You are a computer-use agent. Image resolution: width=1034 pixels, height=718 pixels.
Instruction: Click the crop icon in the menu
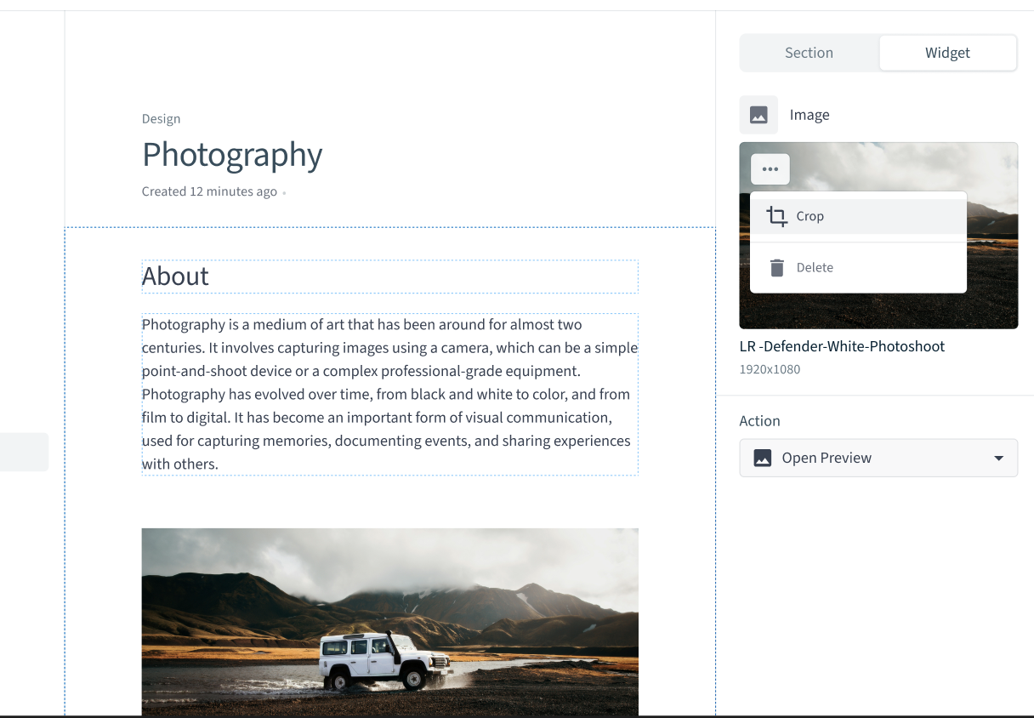pyautogui.click(x=776, y=216)
